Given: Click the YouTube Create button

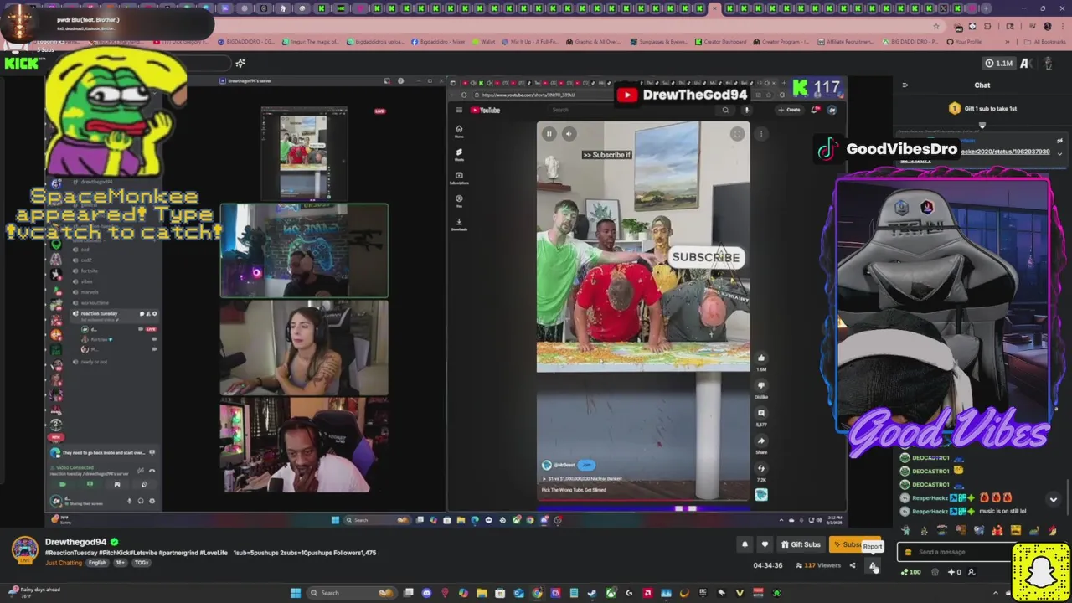Looking at the screenshot, I should [790, 110].
